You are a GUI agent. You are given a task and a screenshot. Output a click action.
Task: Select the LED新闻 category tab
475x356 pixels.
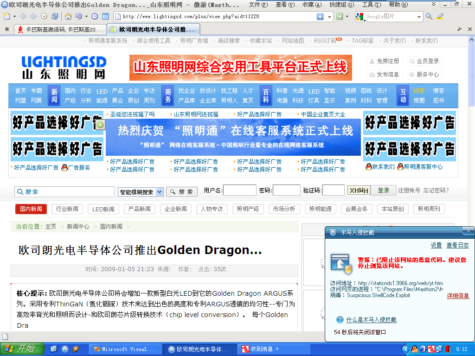point(103,209)
